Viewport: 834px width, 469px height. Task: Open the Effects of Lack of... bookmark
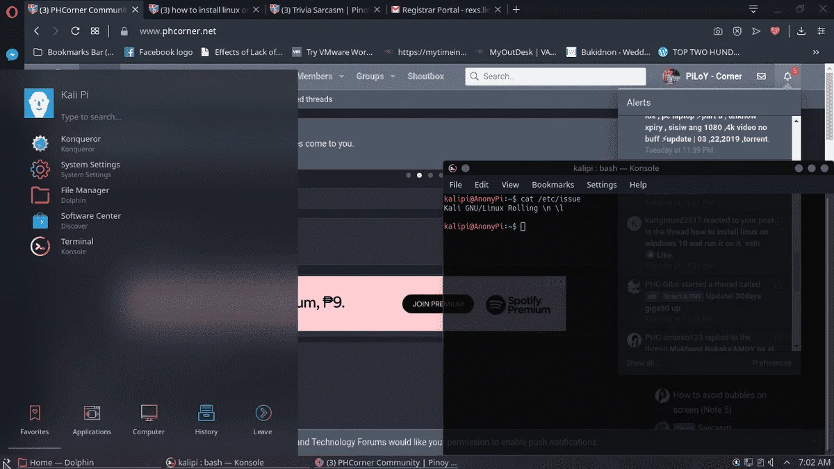[242, 52]
